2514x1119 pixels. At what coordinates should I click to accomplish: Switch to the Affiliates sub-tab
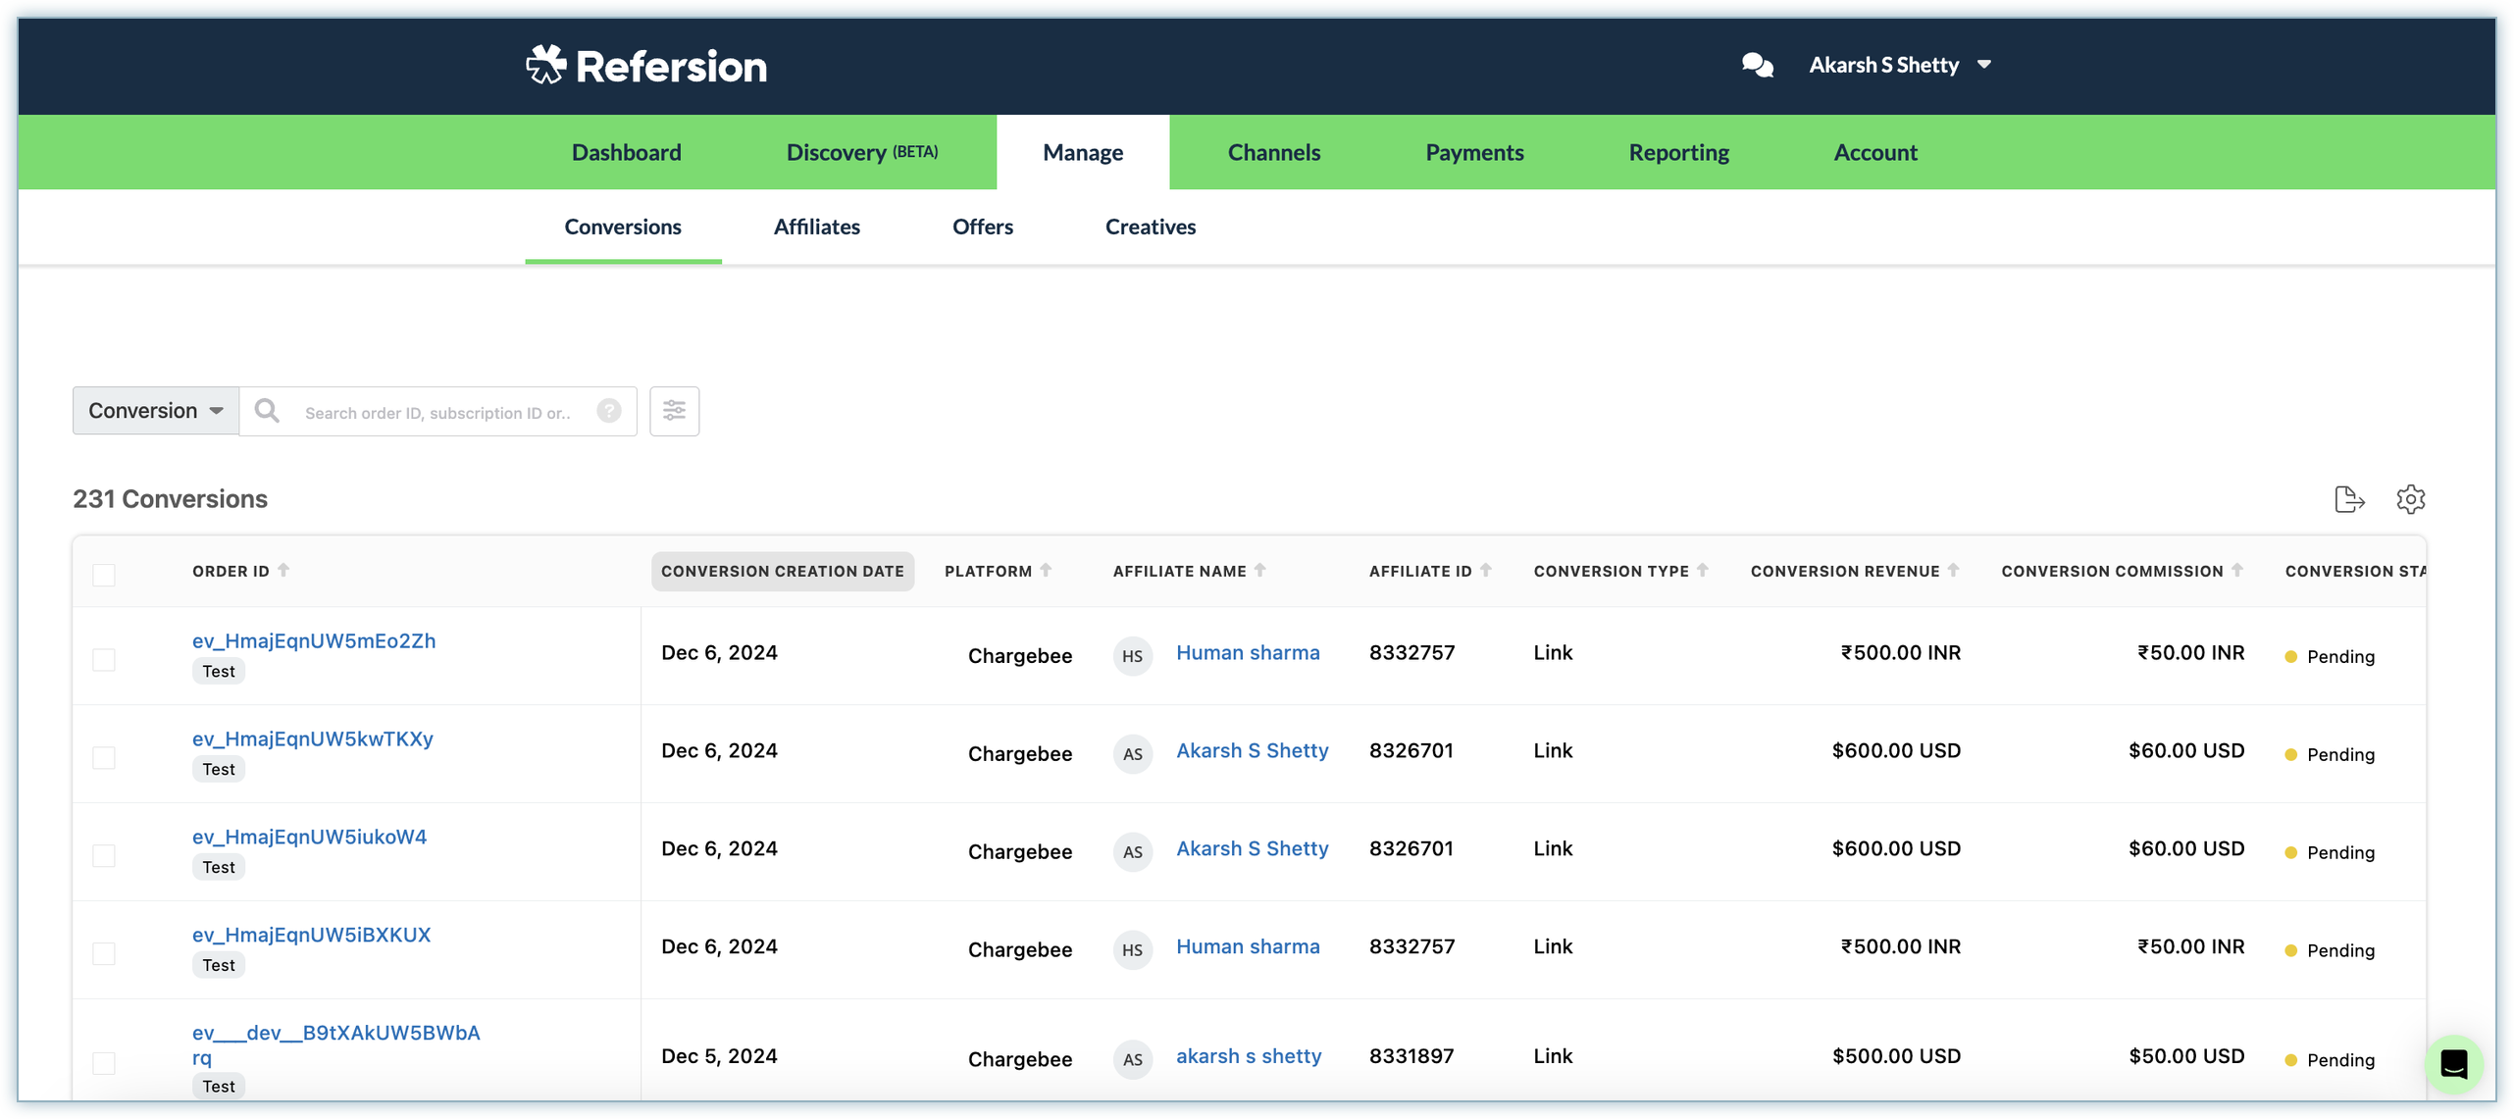816,227
